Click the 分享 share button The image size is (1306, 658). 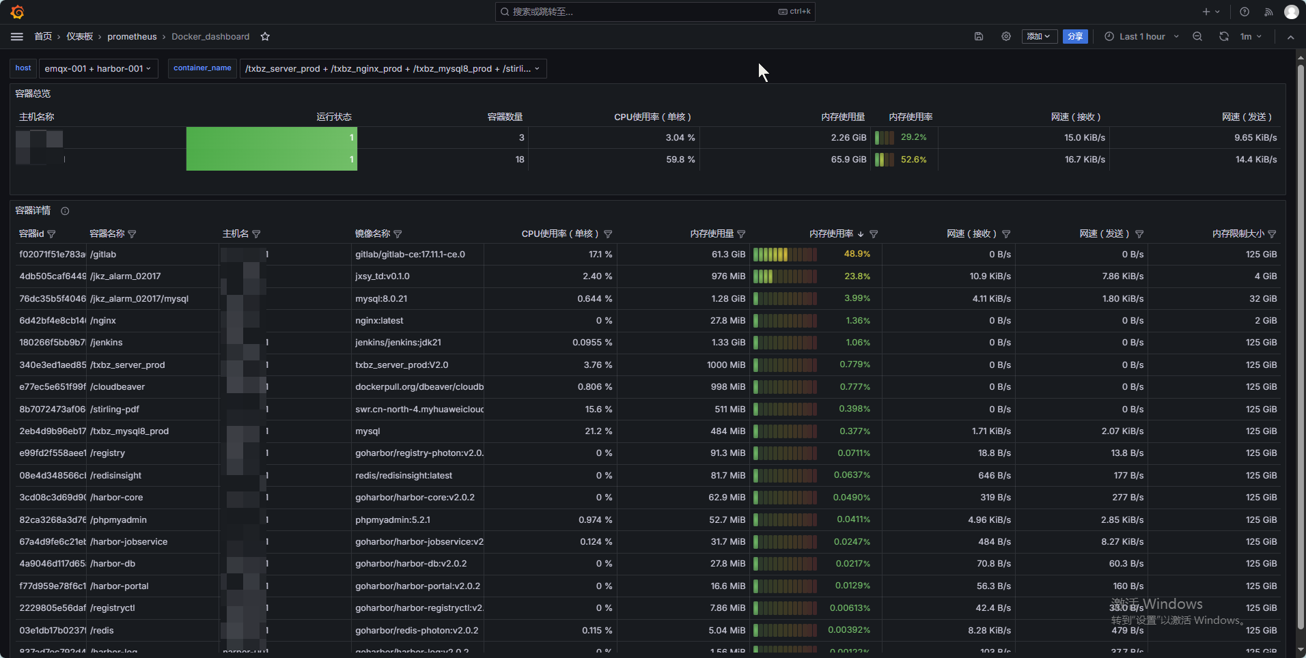(1075, 37)
